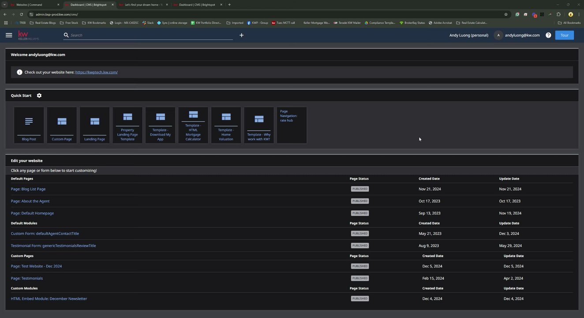Open HTML Embed Module: December Newsletter

[x=49, y=299]
